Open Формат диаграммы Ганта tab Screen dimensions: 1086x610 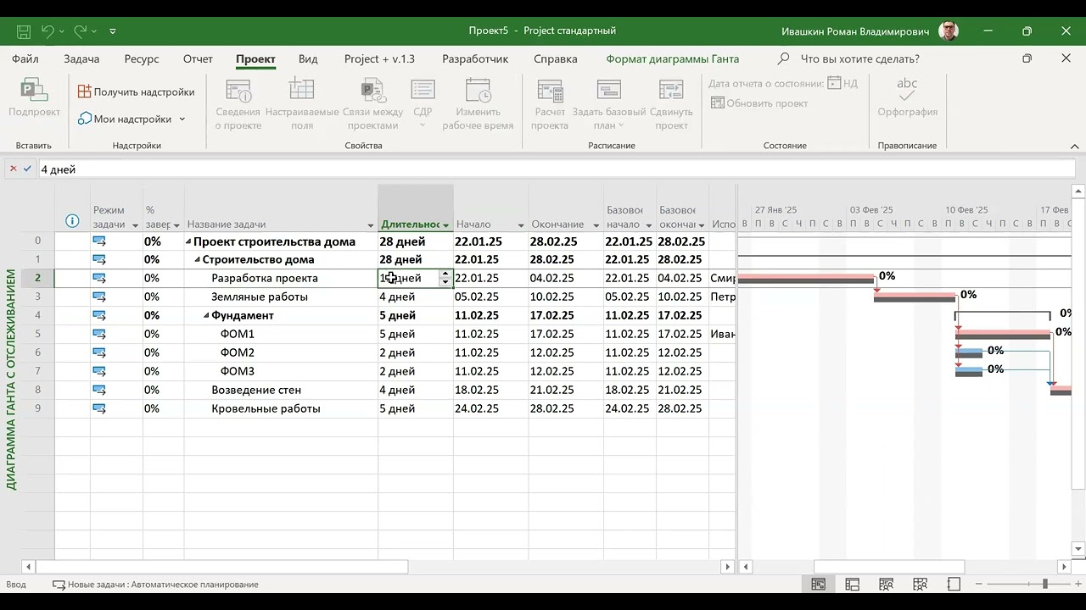(672, 58)
